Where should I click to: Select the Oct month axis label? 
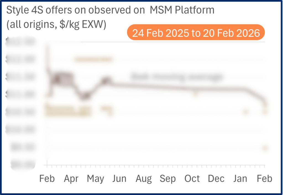pos(192,179)
